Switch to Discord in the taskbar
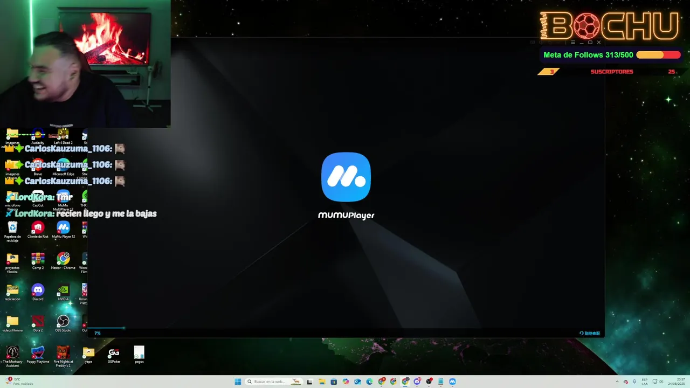The image size is (690, 388). 417,382
